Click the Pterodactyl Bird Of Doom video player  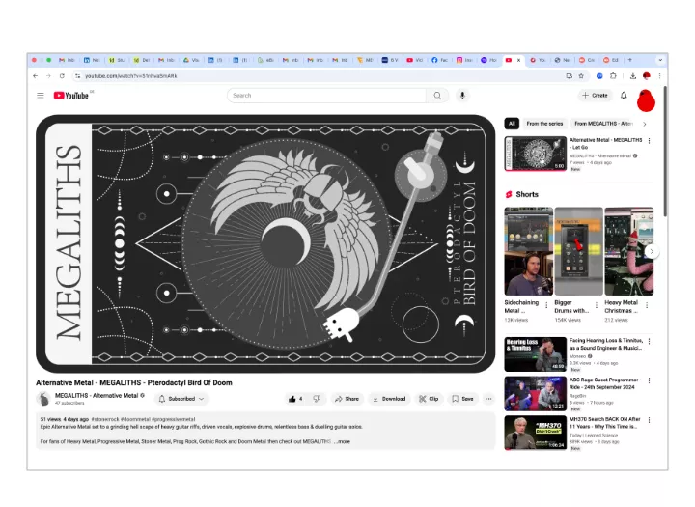pyautogui.click(x=265, y=243)
